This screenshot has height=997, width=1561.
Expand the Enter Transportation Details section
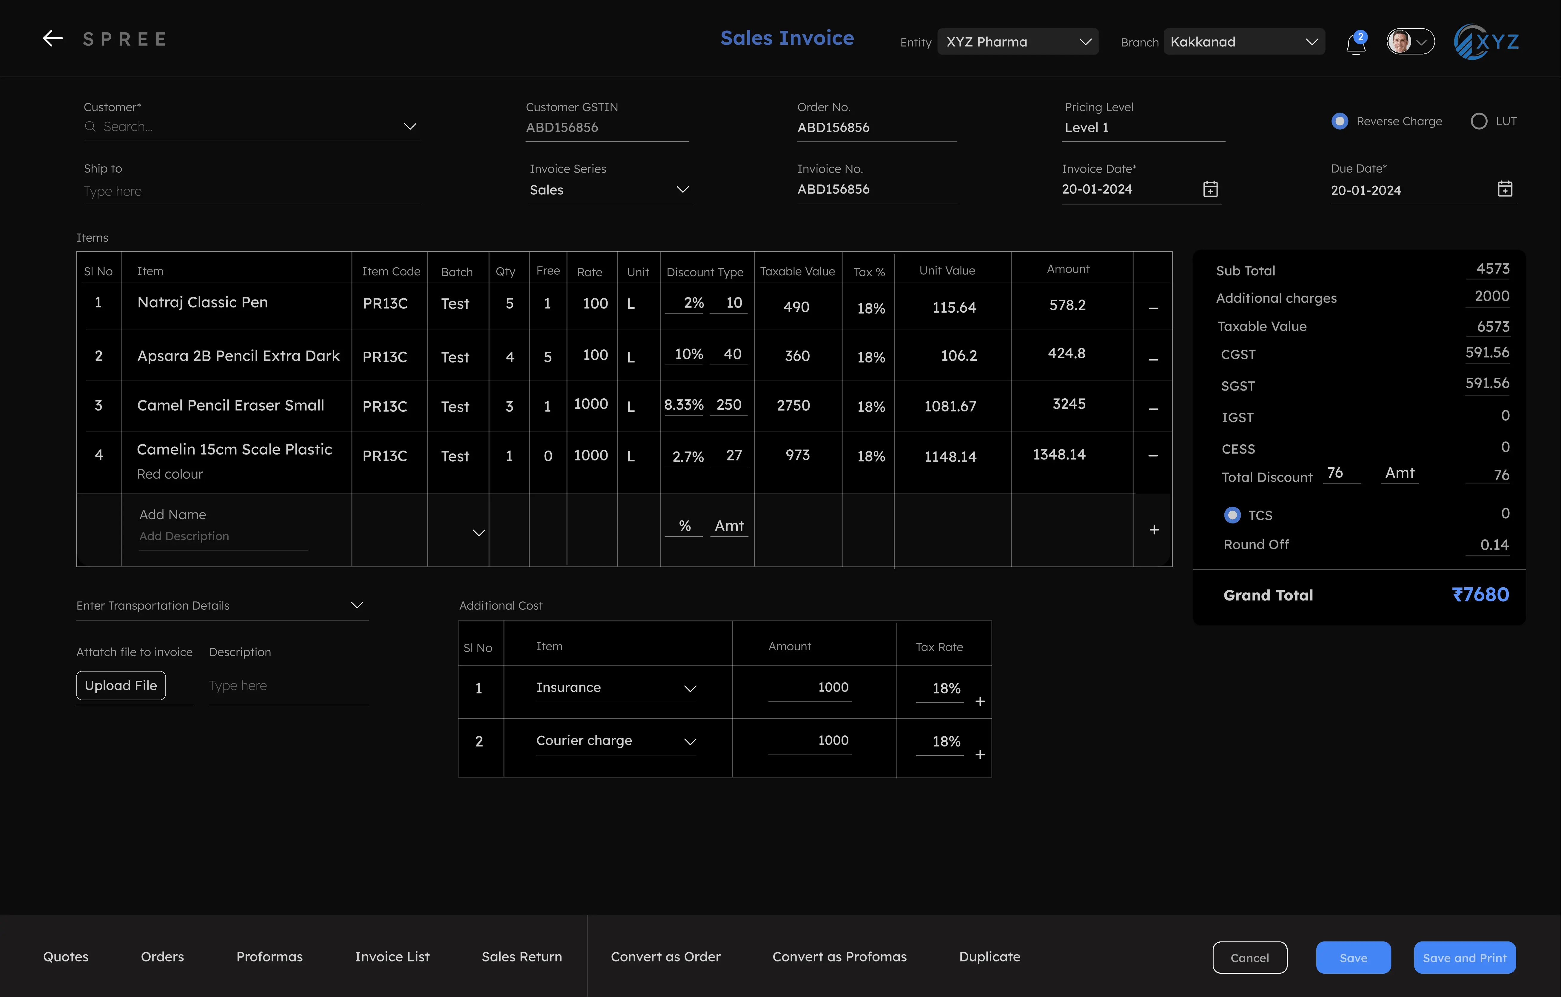(357, 605)
